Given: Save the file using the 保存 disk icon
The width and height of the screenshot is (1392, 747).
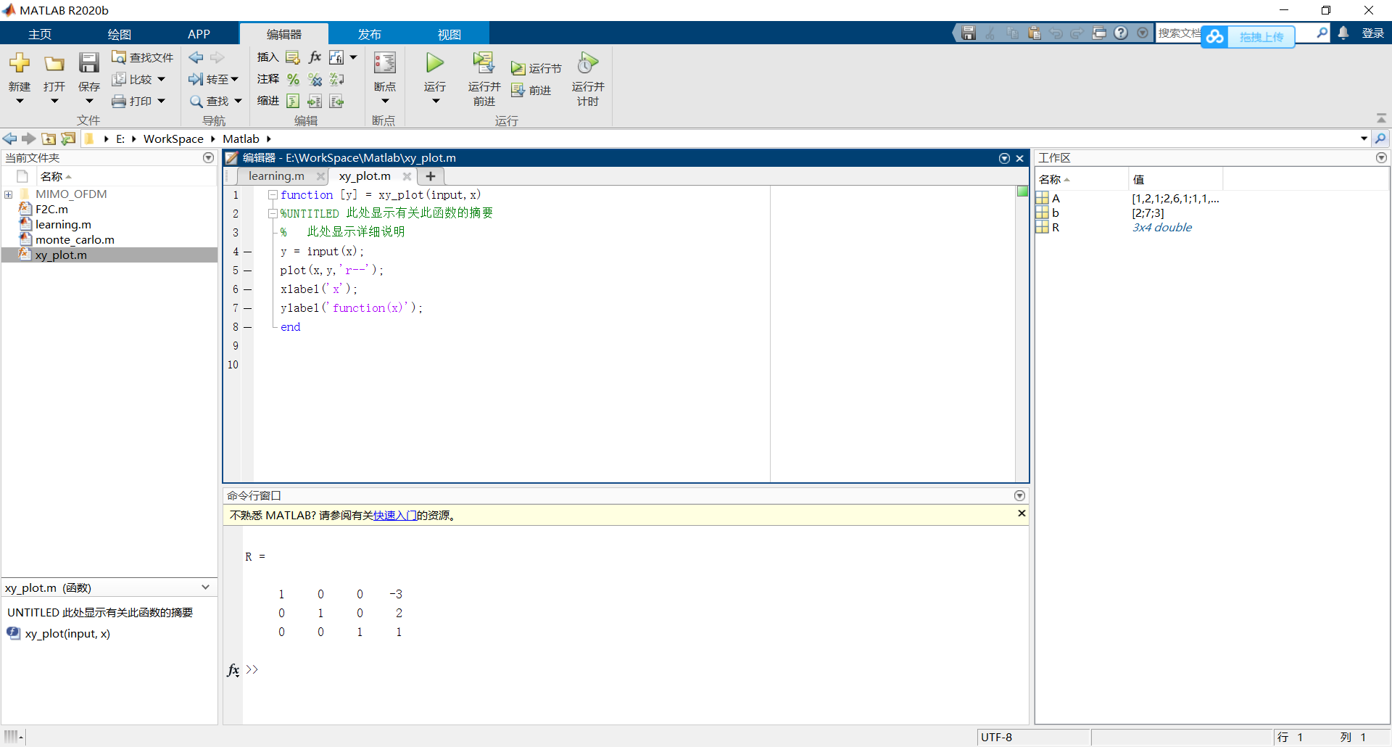Looking at the screenshot, I should click(89, 63).
